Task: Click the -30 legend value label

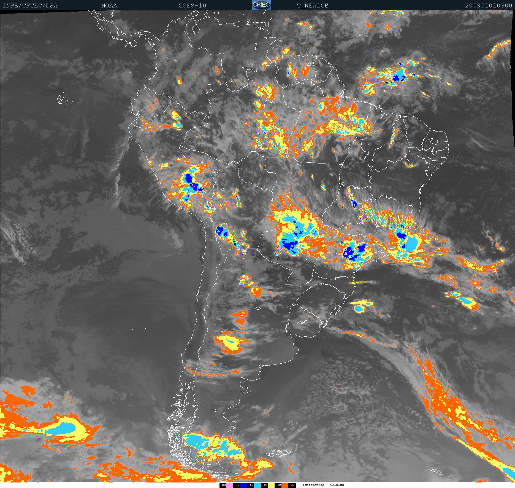Action: coord(292,485)
